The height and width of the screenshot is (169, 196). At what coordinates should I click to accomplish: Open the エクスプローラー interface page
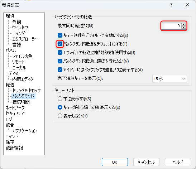25,39
